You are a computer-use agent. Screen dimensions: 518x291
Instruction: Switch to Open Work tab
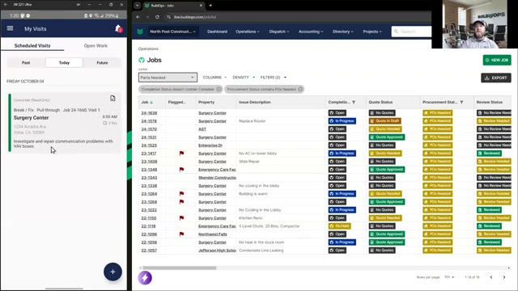coord(96,46)
